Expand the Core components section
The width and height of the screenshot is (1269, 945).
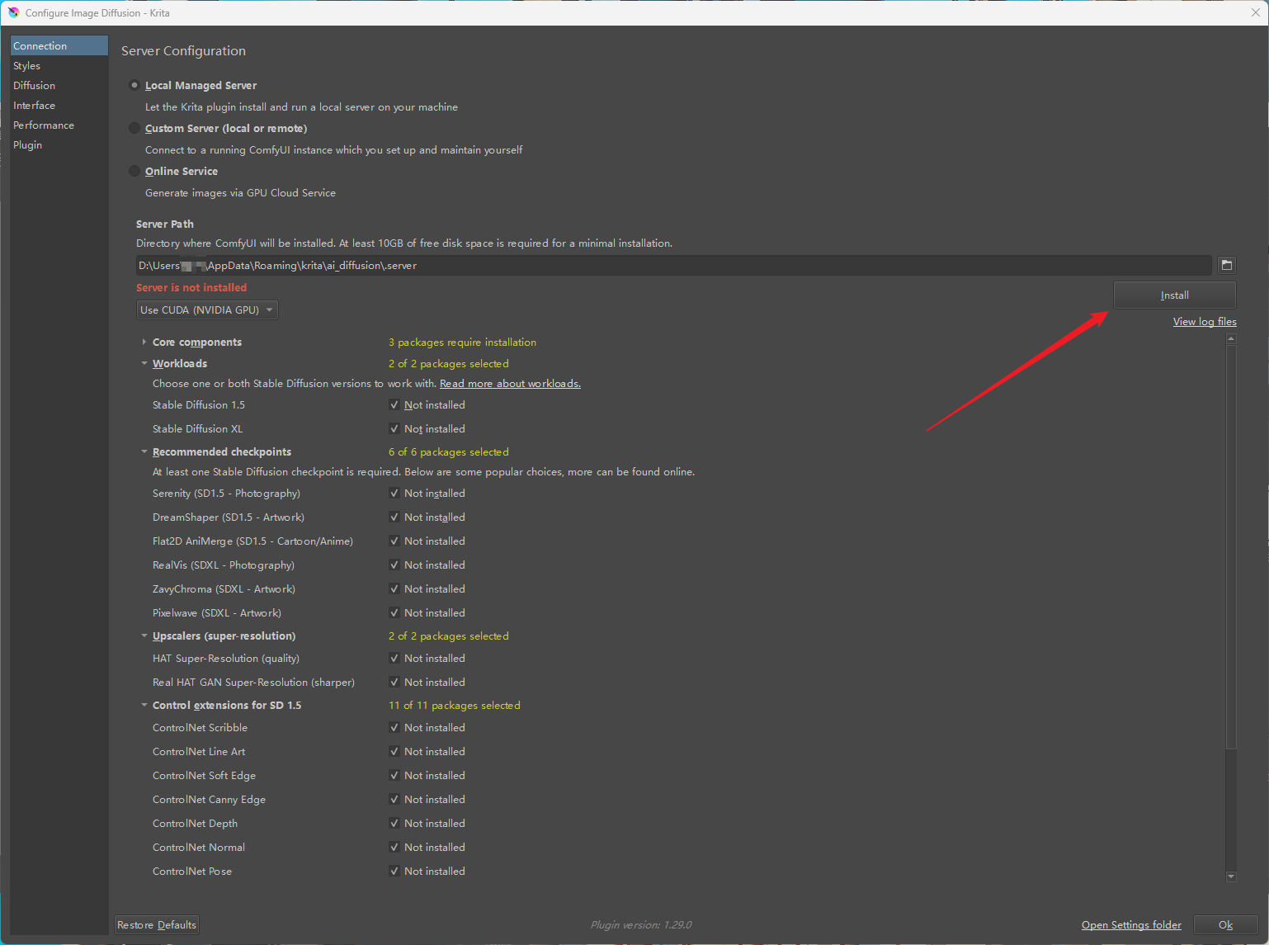[144, 342]
